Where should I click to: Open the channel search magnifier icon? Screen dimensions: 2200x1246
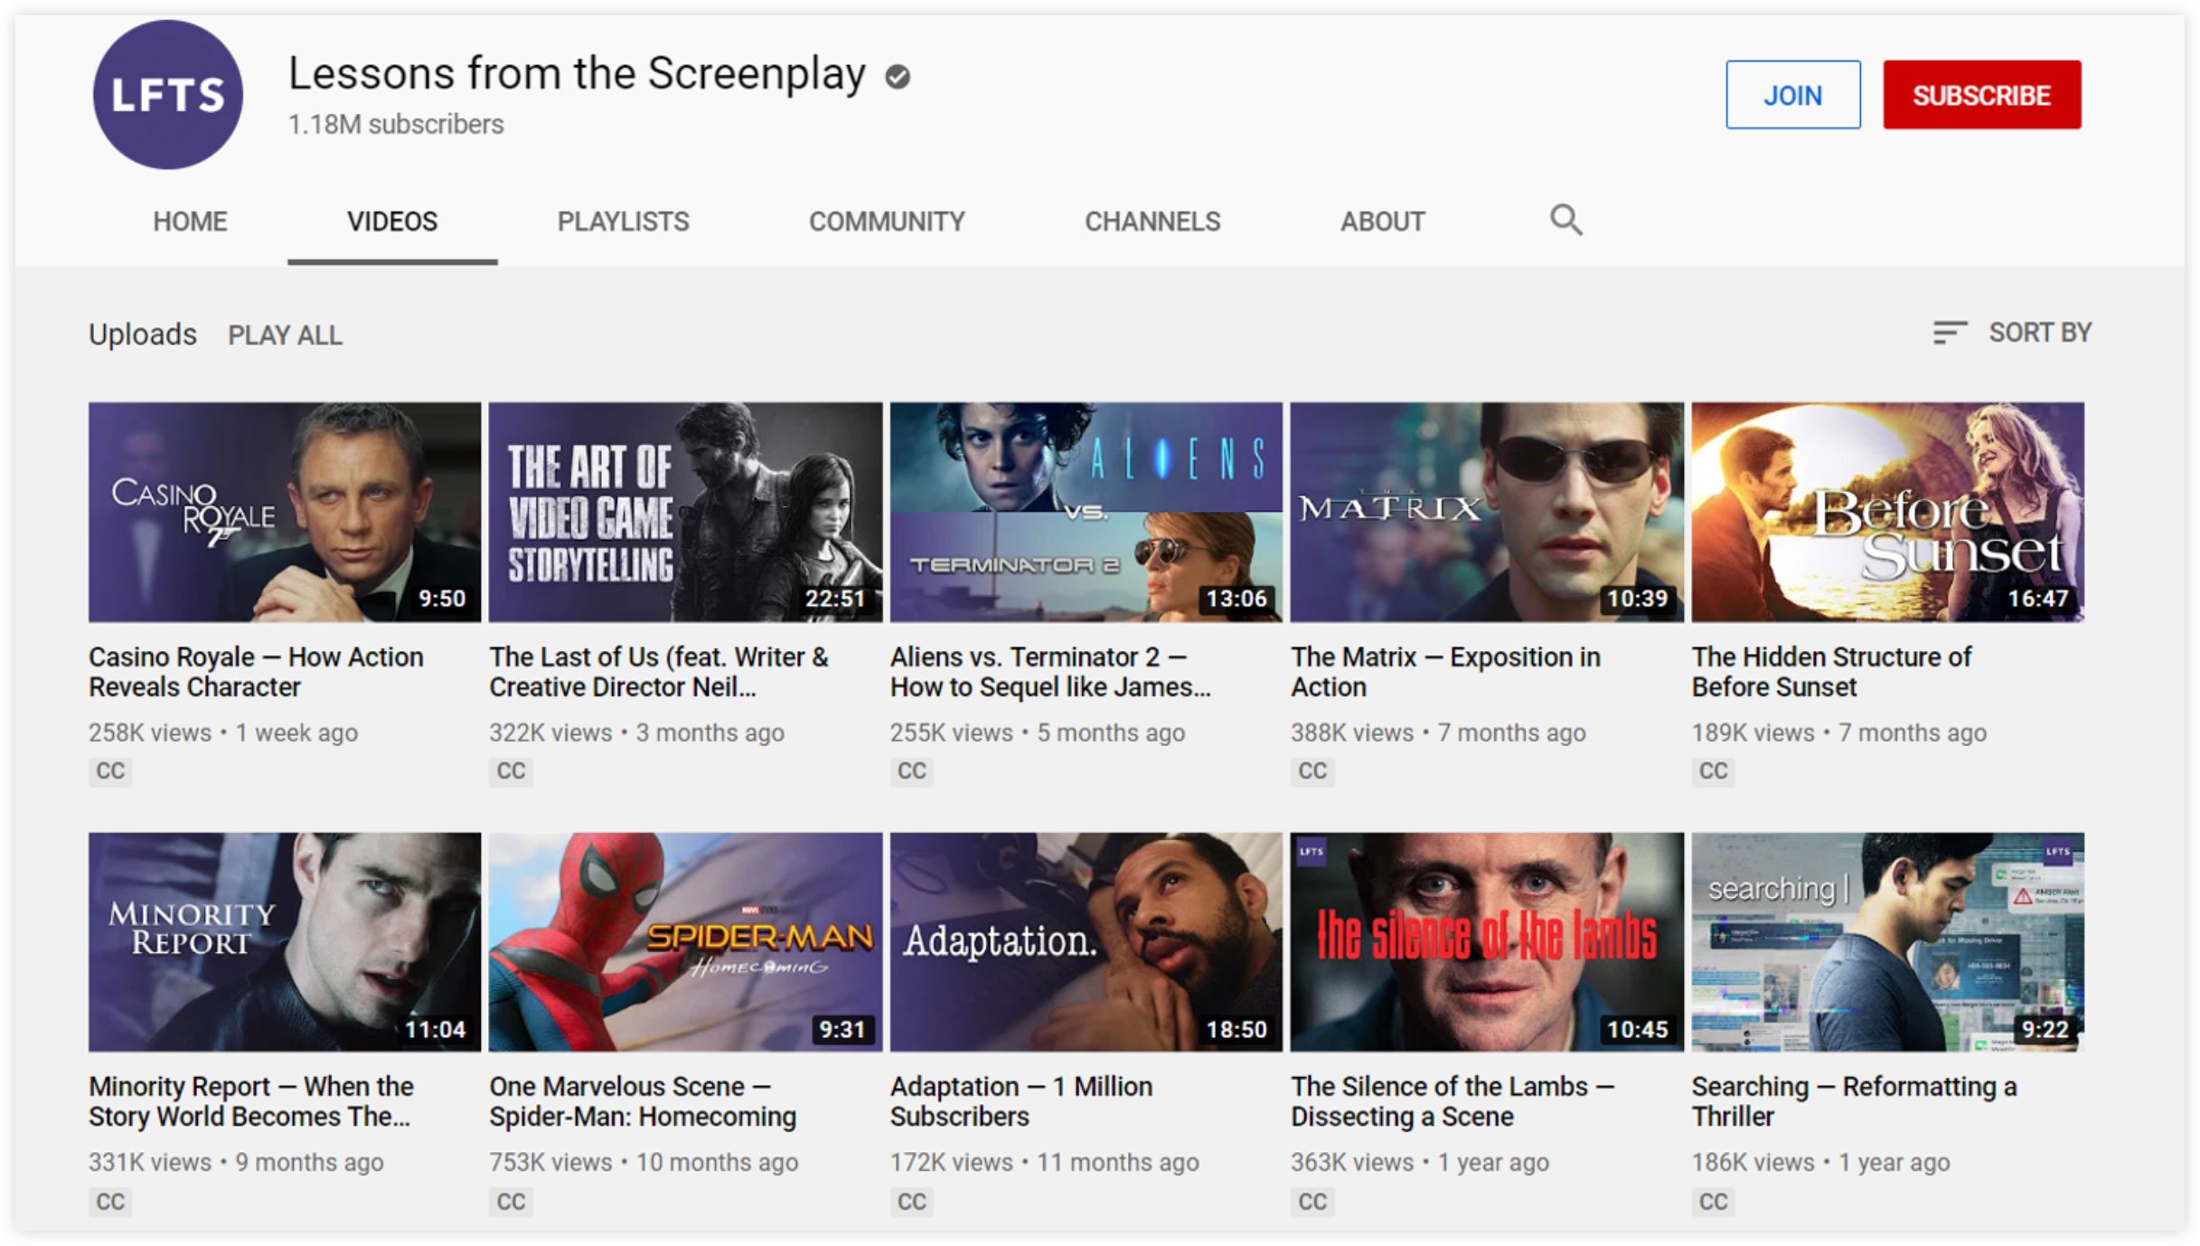pyautogui.click(x=1565, y=220)
